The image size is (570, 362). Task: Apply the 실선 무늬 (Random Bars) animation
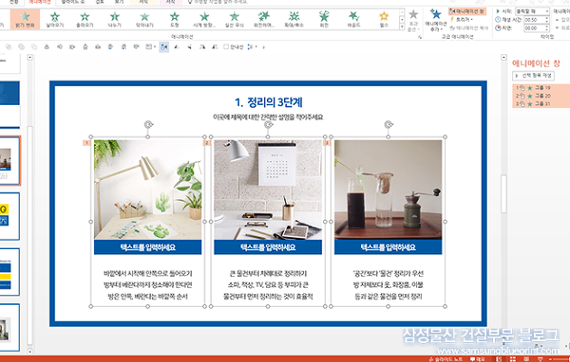(x=234, y=19)
